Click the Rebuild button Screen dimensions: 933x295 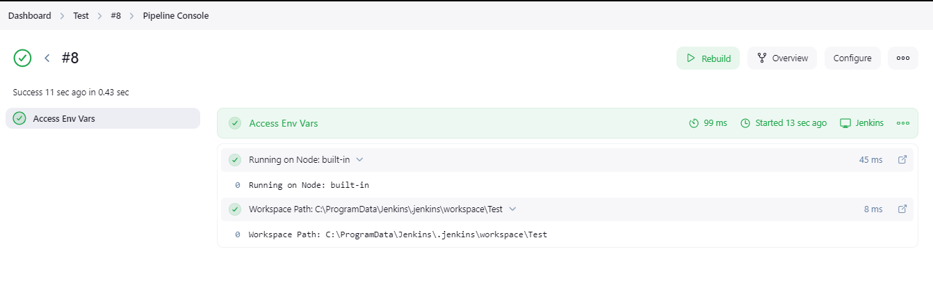[x=708, y=58]
